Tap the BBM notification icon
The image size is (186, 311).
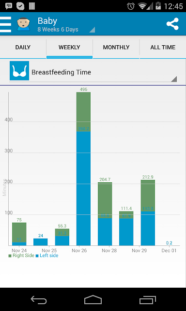click(x=9, y=6)
